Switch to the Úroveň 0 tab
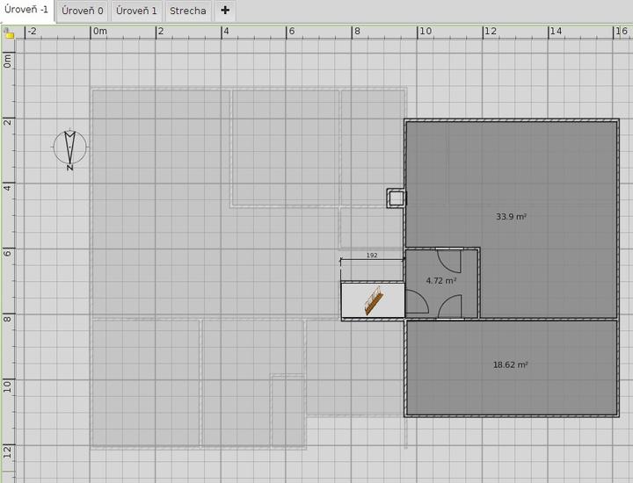This screenshot has width=633, height=483. point(82,11)
